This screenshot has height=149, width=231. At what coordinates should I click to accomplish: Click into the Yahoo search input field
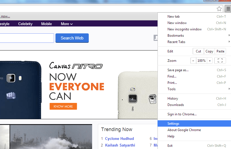27,38
